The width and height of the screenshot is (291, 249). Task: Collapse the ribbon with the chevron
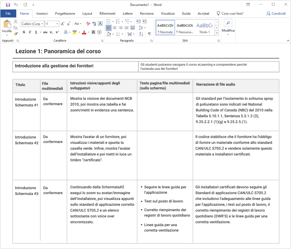pyautogui.click(x=288, y=41)
